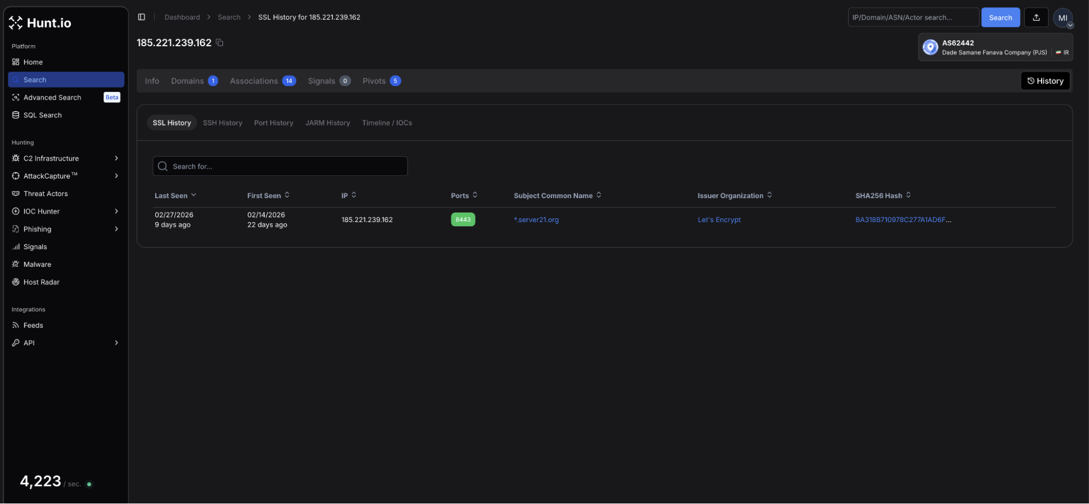Copy the IP using the copy icon
1089x504 pixels.
tap(220, 42)
